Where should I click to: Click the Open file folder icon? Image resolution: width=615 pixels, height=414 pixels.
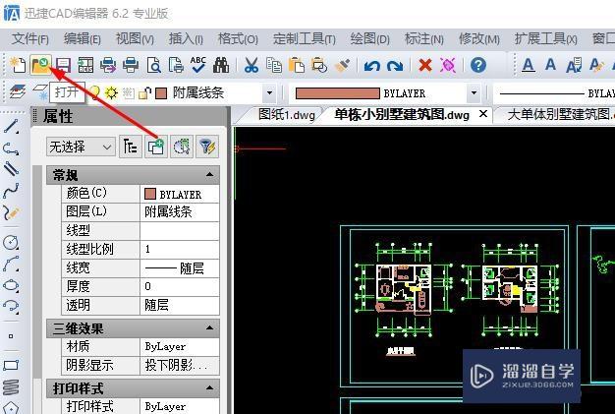click(41, 65)
